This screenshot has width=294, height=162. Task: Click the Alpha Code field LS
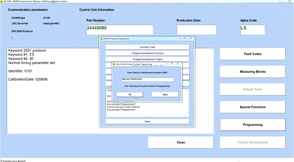(252, 30)
